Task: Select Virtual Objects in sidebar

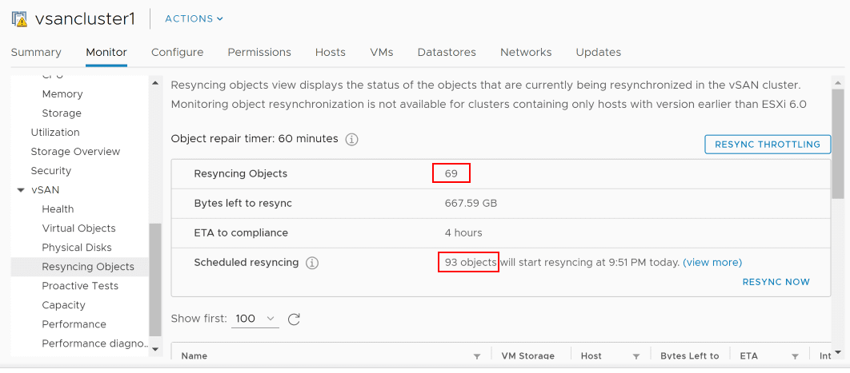Action: tap(78, 228)
